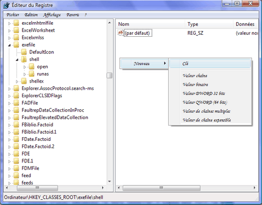262x205 pixels.
Task: Click the Données column header
Action: [246, 24]
